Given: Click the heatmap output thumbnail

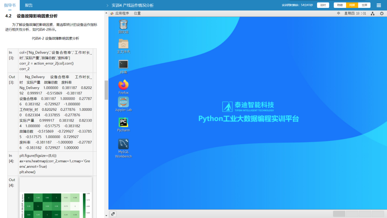Looking at the screenshot, I should tap(56, 198).
